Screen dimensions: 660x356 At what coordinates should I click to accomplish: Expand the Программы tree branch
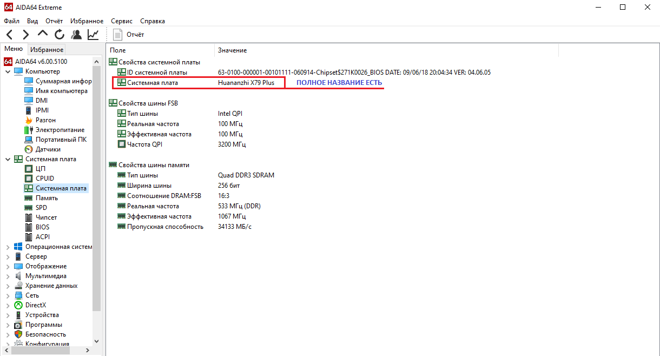pyautogui.click(x=8, y=325)
